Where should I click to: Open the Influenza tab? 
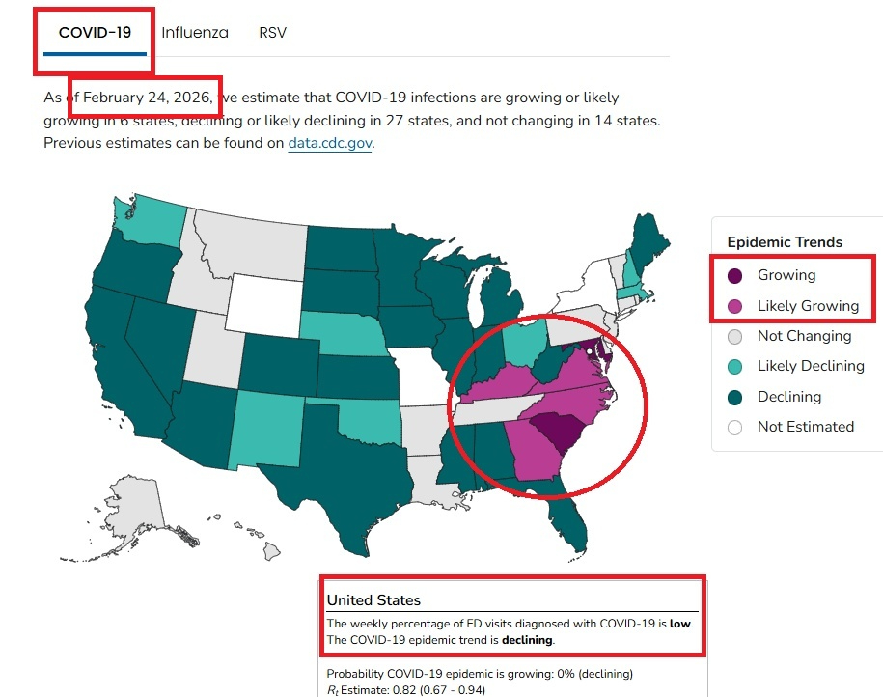(x=195, y=32)
